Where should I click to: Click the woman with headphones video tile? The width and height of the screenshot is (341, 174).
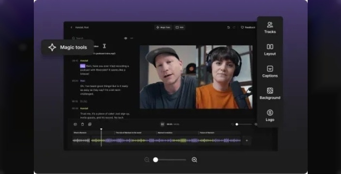pyautogui.click(x=224, y=77)
